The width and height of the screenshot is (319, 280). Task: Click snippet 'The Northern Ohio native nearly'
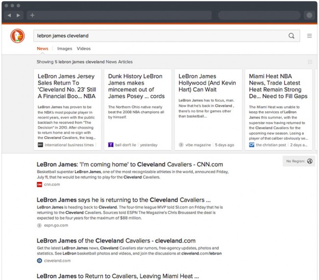point(136,112)
